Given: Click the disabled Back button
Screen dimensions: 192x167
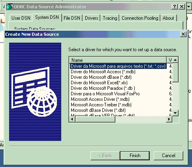Looking at the screenshot, I should click(105, 156).
